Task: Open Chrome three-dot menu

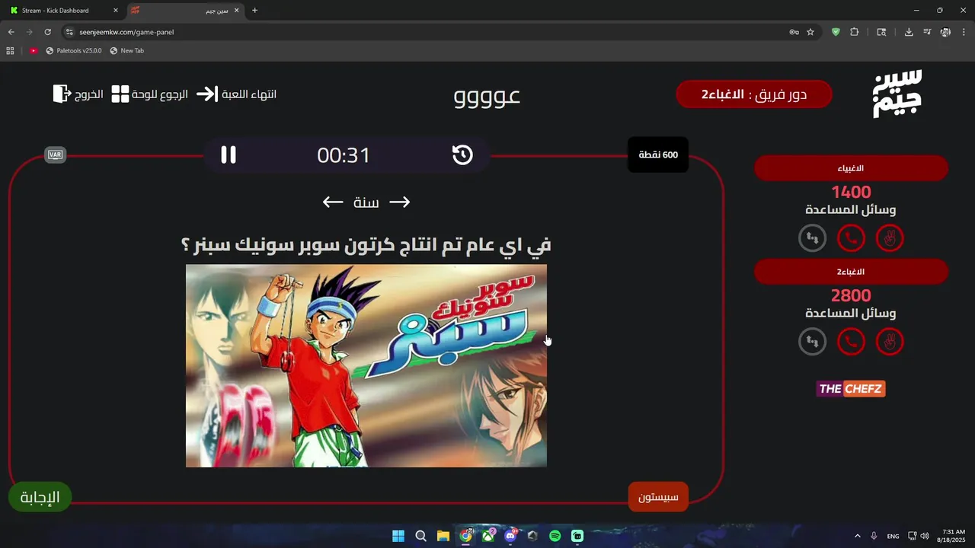Action: coord(964,32)
